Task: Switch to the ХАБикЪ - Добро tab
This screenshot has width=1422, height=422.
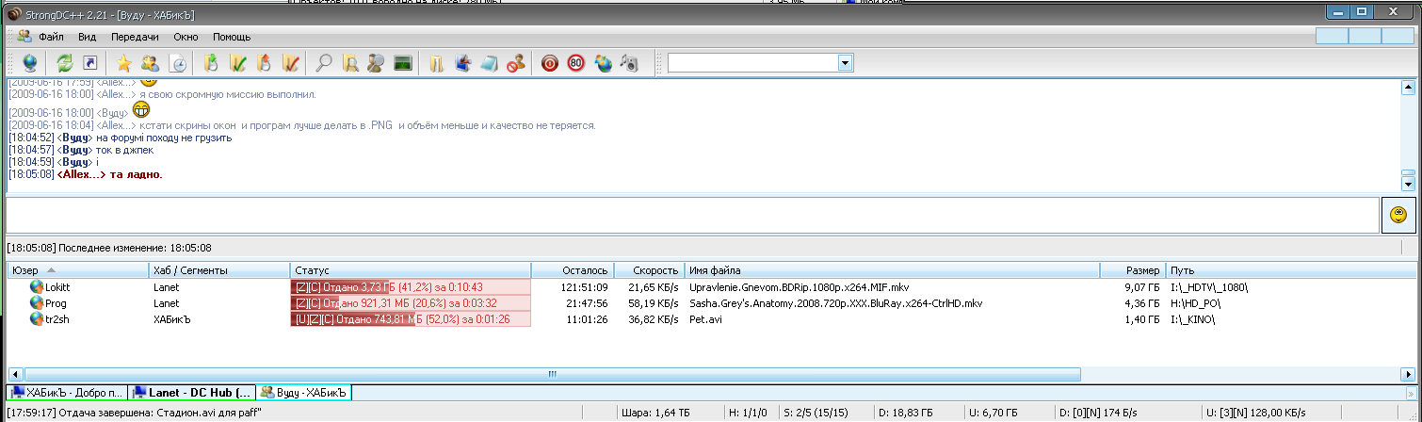Action: [65, 392]
